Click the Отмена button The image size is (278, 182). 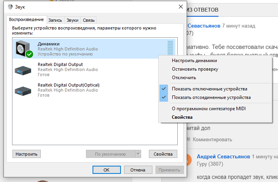coord(138,170)
